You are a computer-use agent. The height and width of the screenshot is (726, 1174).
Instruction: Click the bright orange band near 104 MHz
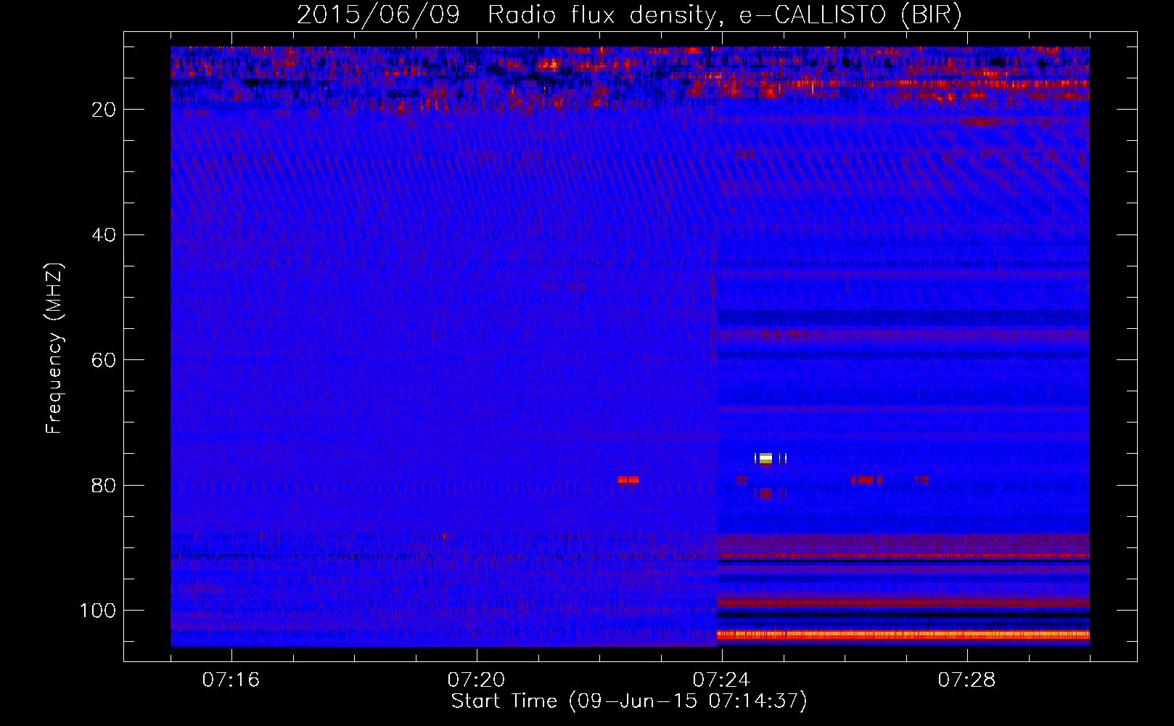pyautogui.click(x=903, y=635)
